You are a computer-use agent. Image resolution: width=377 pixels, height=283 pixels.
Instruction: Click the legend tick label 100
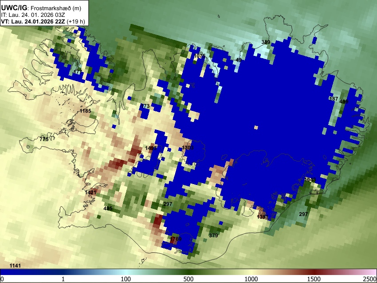point(126,279)
